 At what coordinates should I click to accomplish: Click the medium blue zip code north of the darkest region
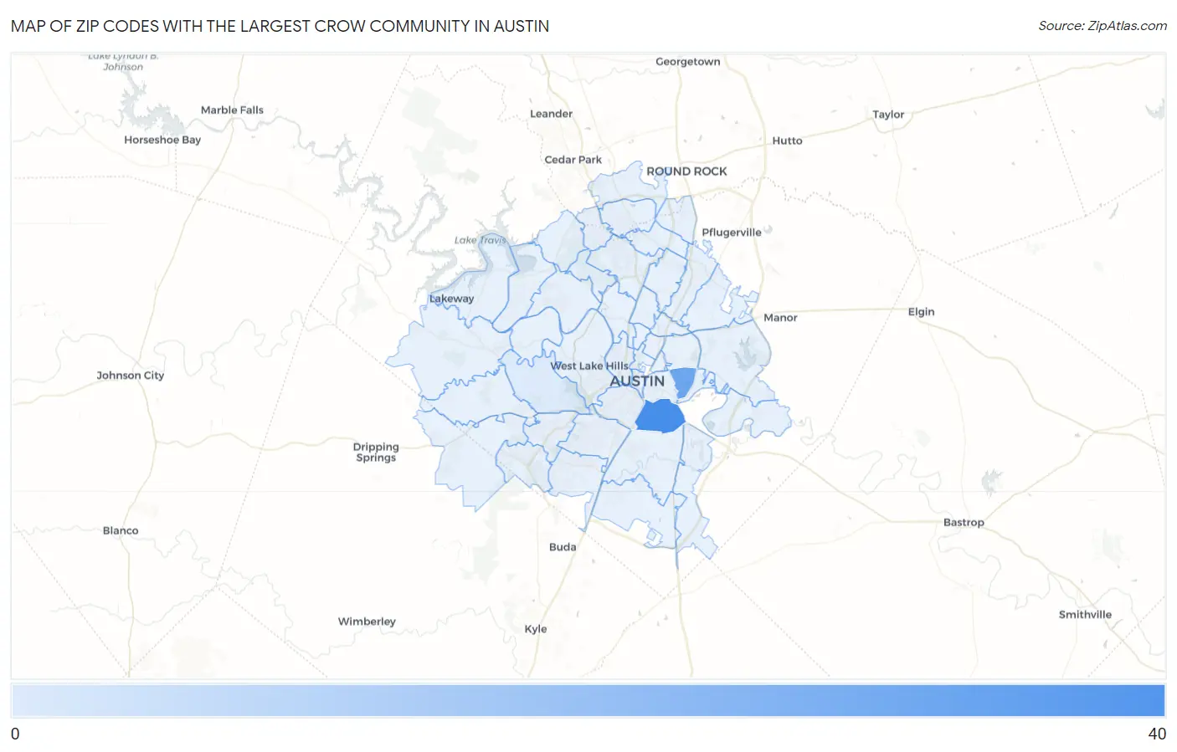tap(684, 381)
